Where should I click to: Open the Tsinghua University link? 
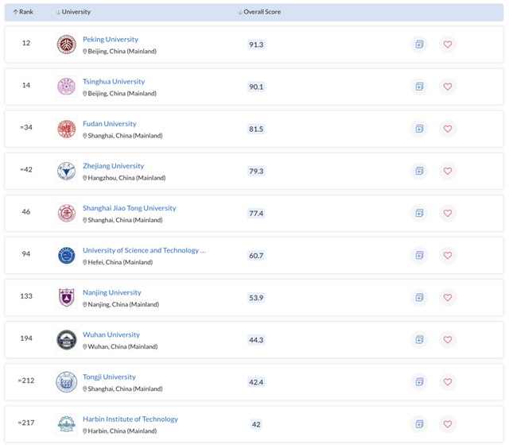click(114, 82)
